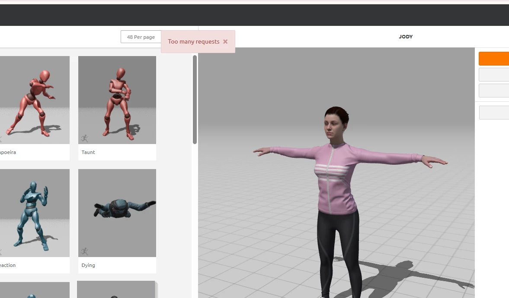Select the Dying animation thumbnail
Screen dimensions: 509x298
pos(117,213)
